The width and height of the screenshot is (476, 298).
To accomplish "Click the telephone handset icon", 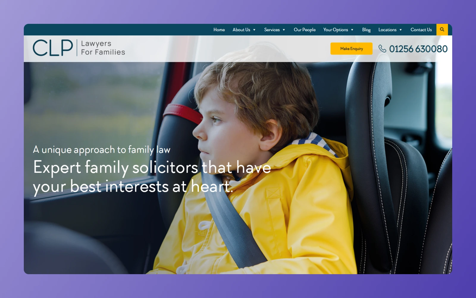I will [x=382, y=49].
